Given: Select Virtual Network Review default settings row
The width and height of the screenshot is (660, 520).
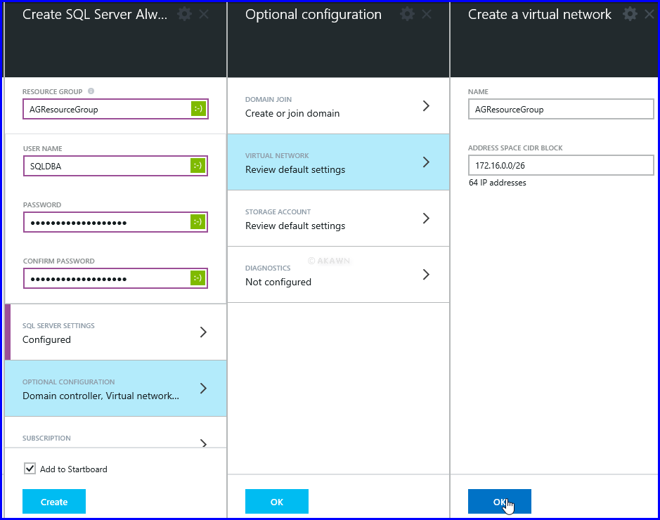Looking at the screenshot, I should (x=338, y=162).
